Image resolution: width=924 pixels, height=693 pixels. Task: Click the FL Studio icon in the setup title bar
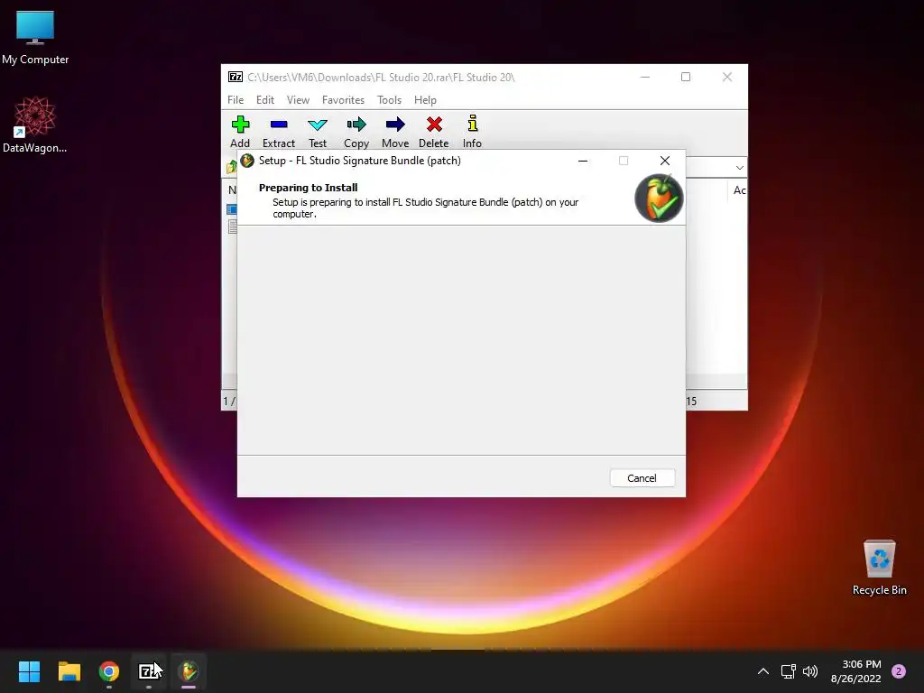[x=247, y=161]
